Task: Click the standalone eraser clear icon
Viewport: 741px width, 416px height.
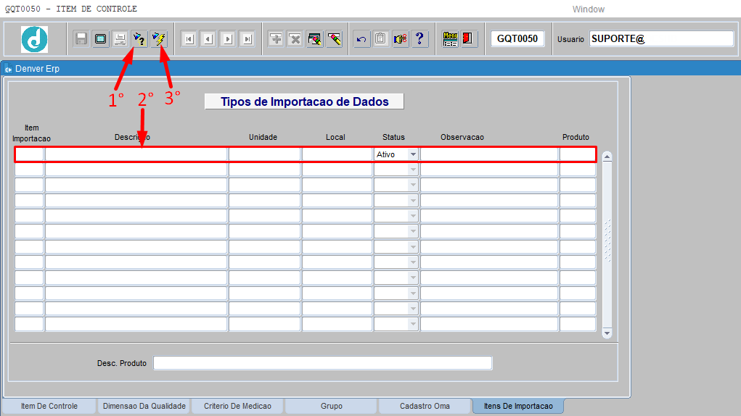Action: point(334,38)
